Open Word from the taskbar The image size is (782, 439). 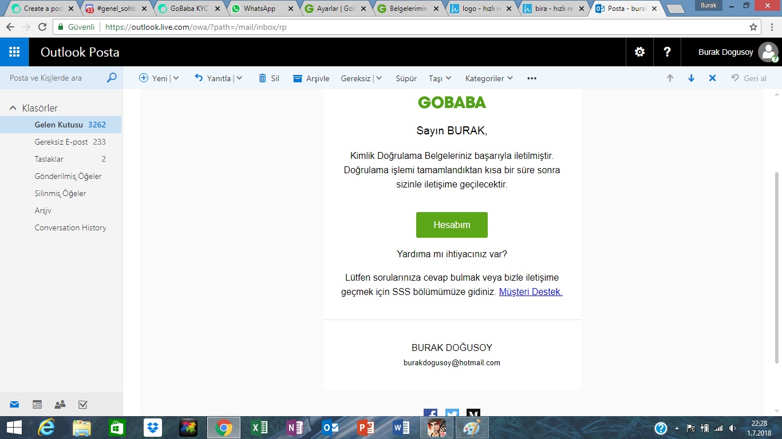coord(401,428)
